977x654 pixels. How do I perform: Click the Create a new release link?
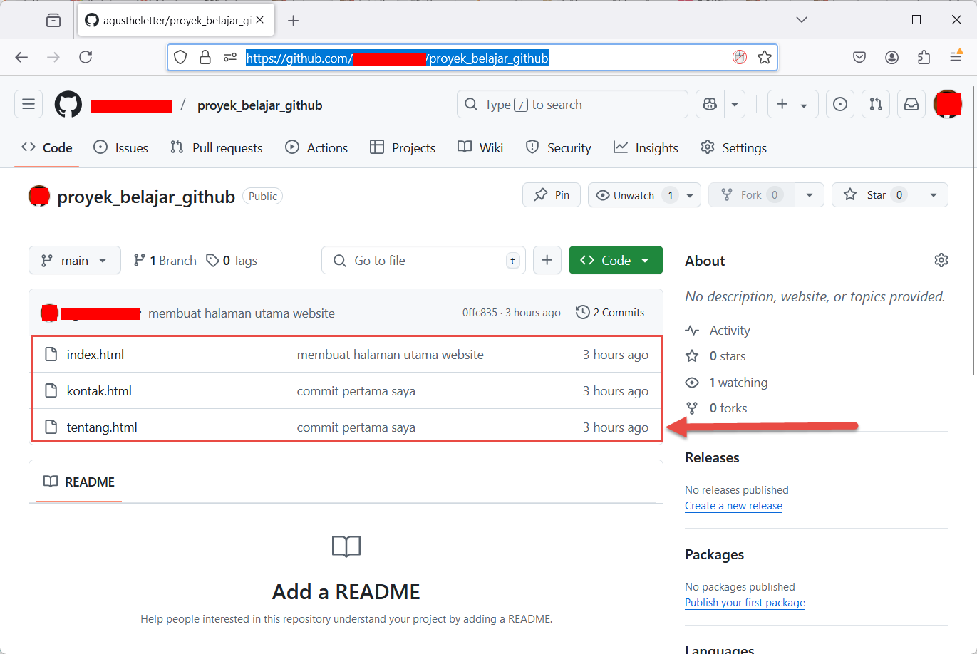coord(733,506)
